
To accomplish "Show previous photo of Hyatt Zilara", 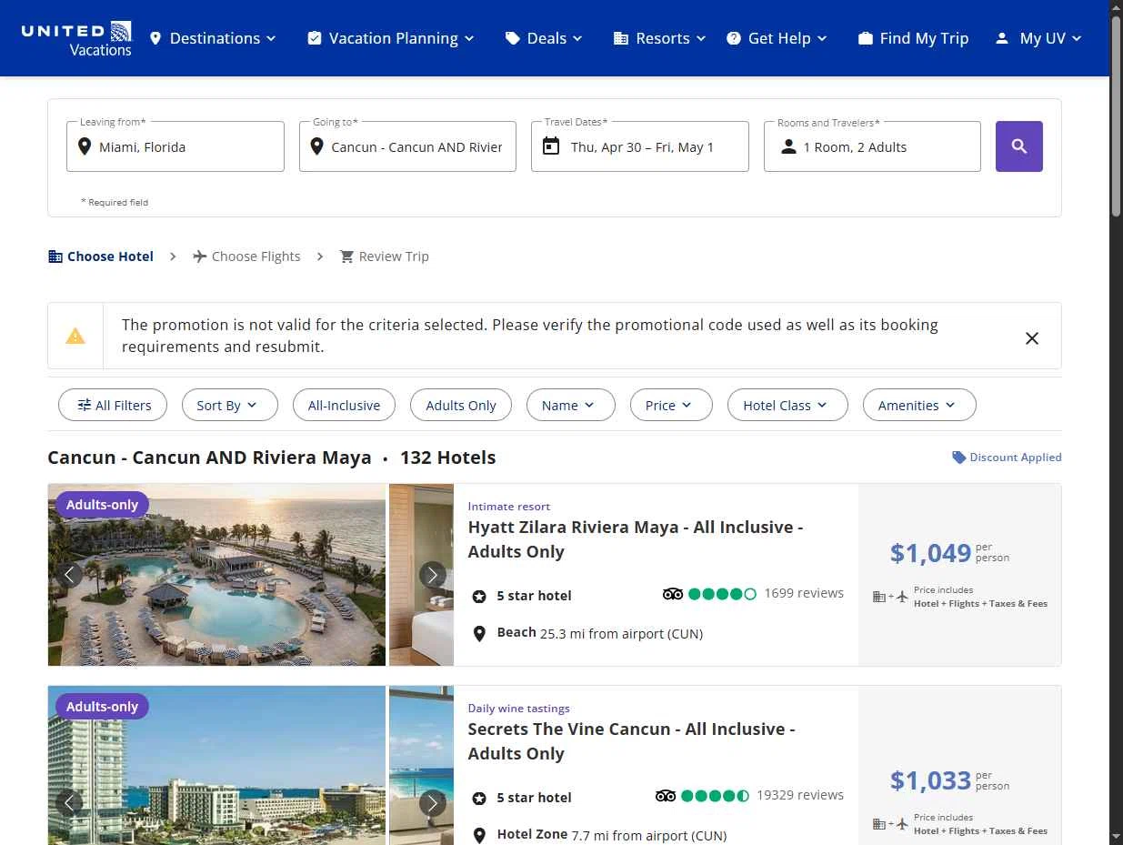I will click(x=69, y=575).
